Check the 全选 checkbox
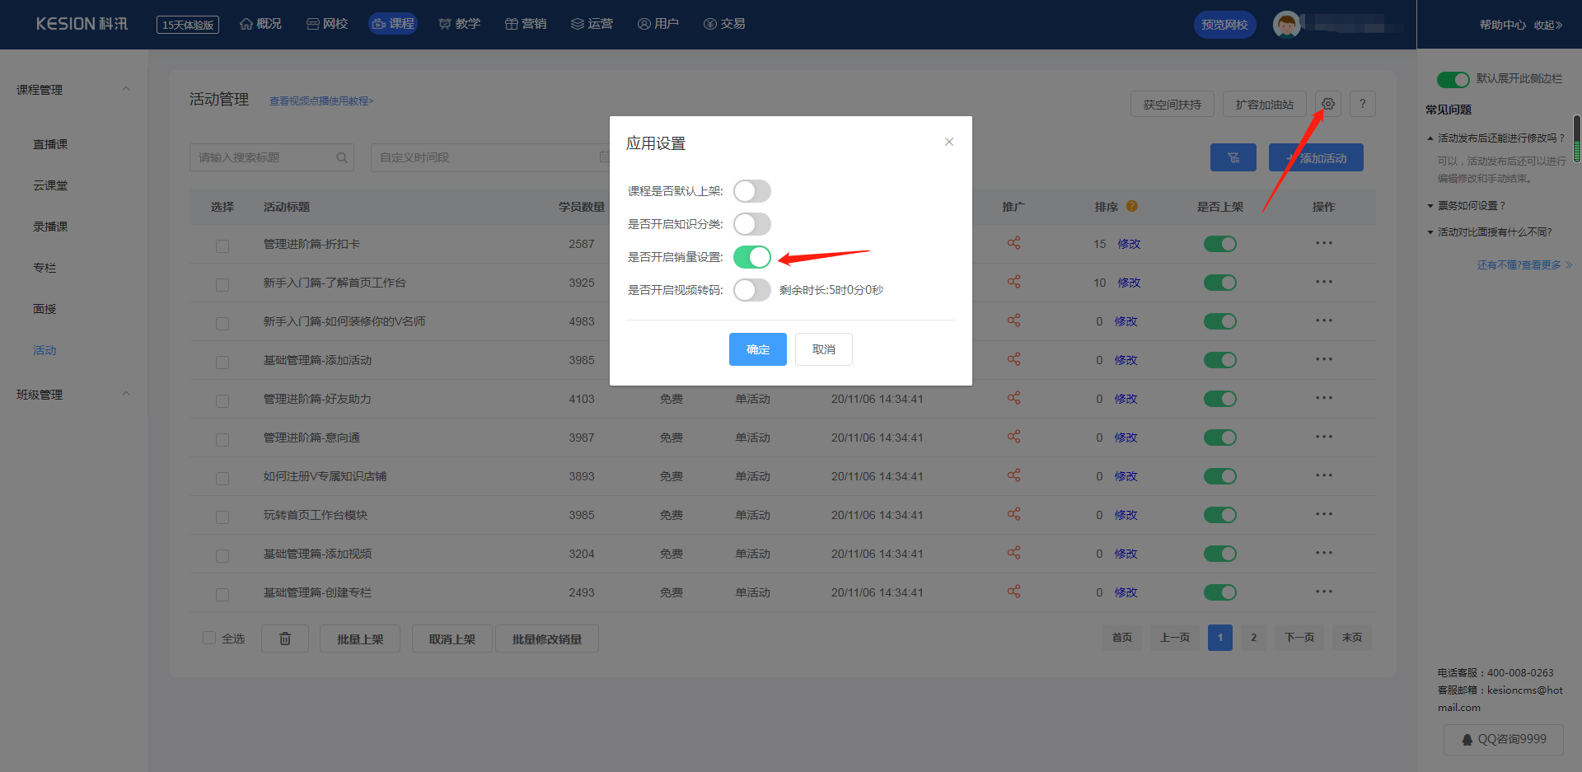1582x772 pixels. pyautogui.click(x=209, y=638)
